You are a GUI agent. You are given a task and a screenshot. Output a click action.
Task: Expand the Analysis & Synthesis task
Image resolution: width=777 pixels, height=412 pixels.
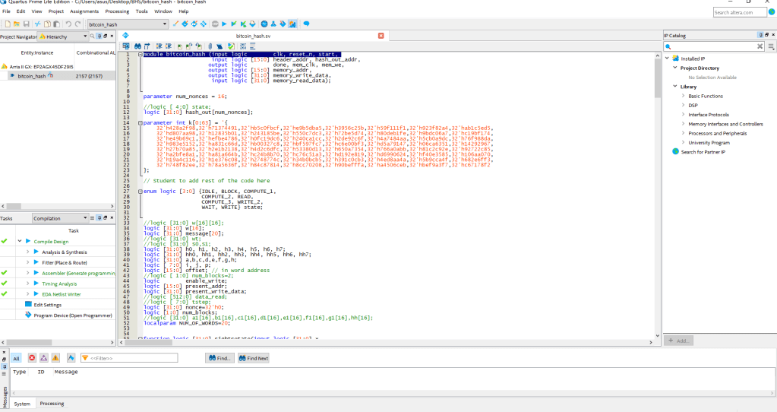pos(27,252)
